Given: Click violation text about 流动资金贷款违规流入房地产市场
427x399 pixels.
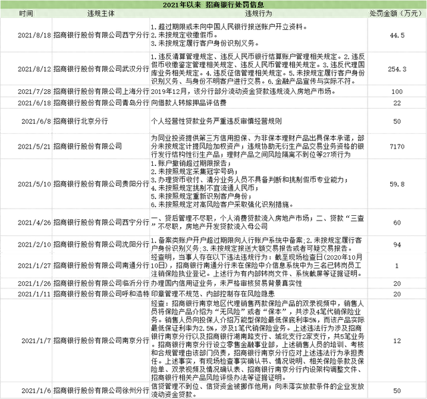Looking at the screenshot, I should pos(243,91).
